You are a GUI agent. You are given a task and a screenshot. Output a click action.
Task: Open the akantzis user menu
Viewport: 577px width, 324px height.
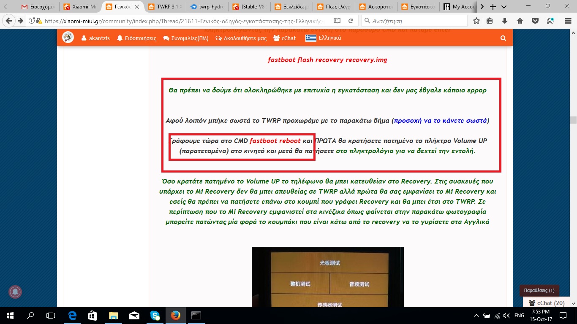pos(95,38)
